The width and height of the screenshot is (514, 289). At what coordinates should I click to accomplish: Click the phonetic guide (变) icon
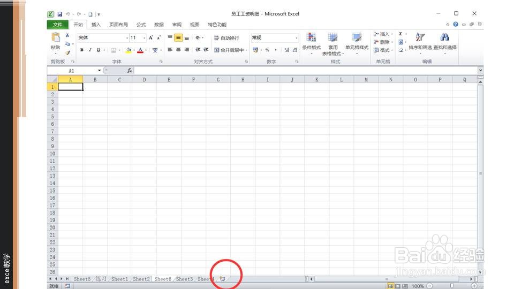pos(155,50)
